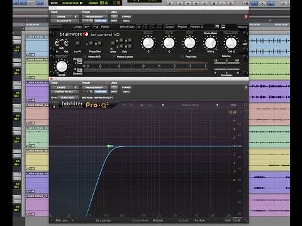The width and height of the screenshot is (302, 226).
Task: Toggle Phase Rev R button
Action: coord(99,43)
